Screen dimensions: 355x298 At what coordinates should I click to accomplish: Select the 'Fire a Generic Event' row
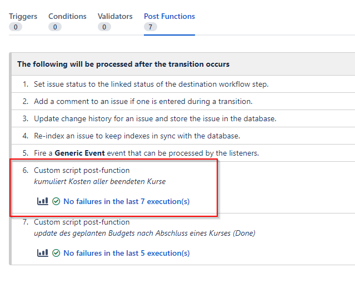point(183,153)
